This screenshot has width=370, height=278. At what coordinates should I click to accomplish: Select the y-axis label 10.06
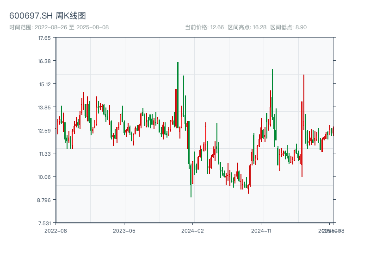44,177
